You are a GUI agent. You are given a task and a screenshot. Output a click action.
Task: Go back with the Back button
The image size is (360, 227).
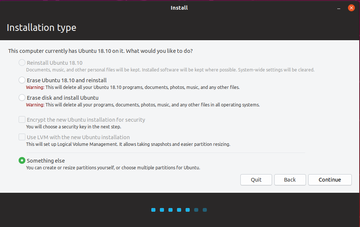(x=290, y=180)
